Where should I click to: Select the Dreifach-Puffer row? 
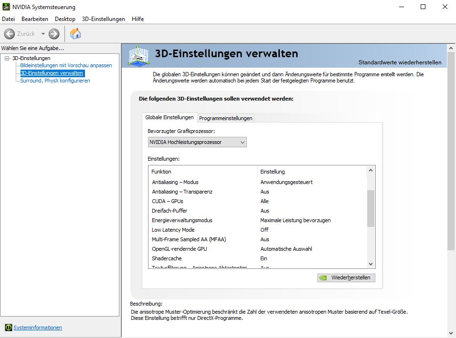tap(257, 211)
